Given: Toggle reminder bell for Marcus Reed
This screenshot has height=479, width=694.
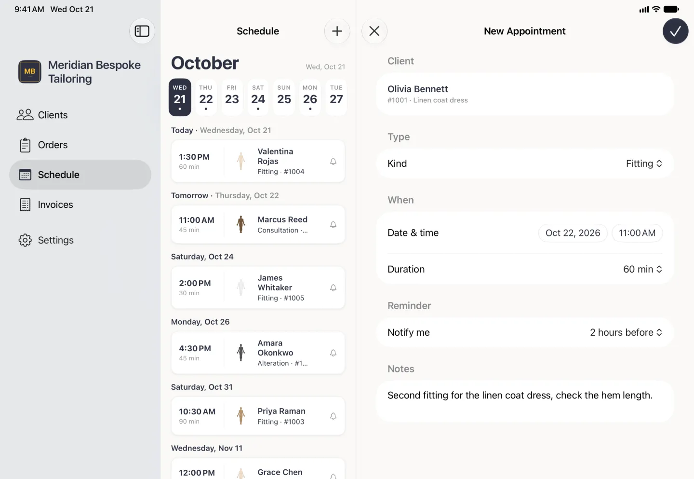Looking at the screenshot, I should coord(333,225).
